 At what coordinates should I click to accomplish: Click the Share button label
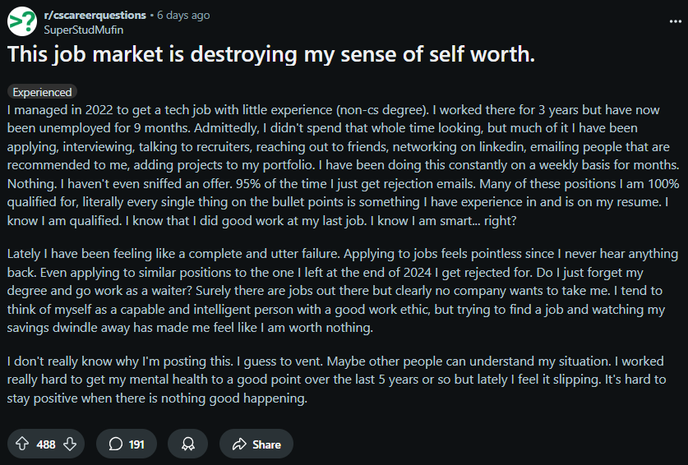266,444
